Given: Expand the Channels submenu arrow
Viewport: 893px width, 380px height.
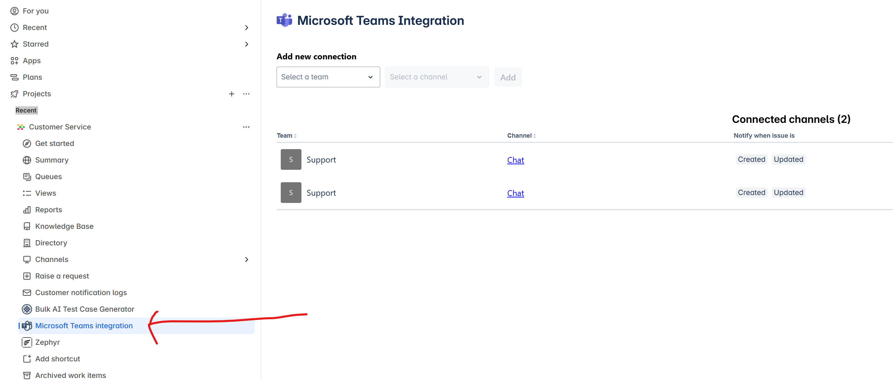Looking at the screenshot, I should 247,260.
